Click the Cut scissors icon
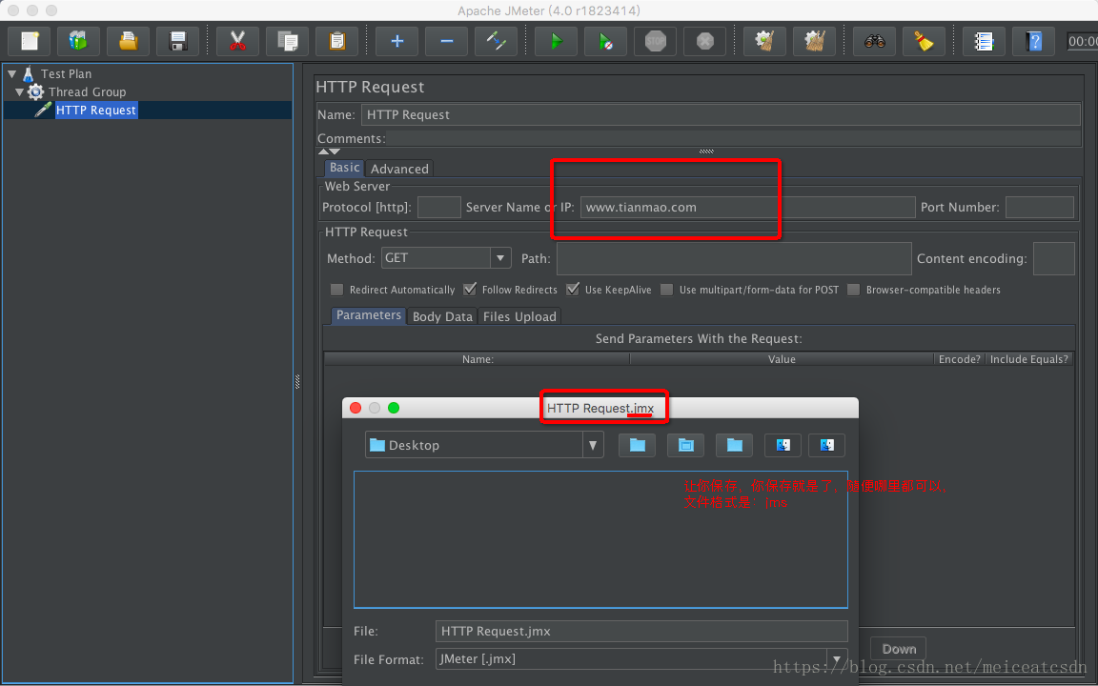 238,41
